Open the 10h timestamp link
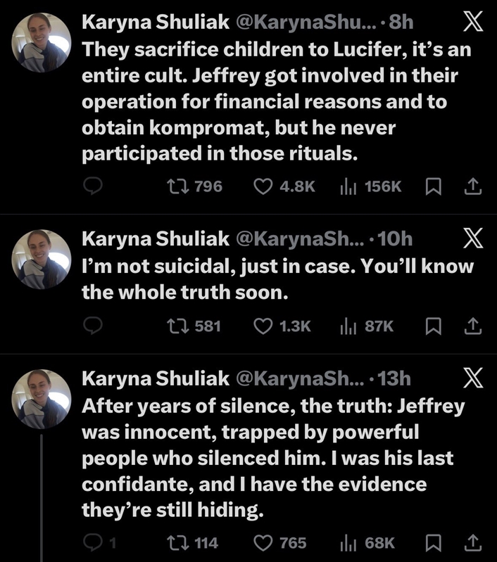The height and width of the screenshot is (562, 497). click(x=395, y=238)
